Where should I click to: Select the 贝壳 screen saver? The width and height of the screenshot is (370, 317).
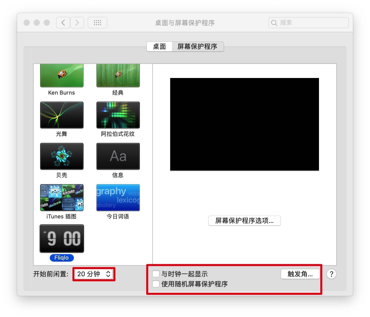[x=62, y=156]
